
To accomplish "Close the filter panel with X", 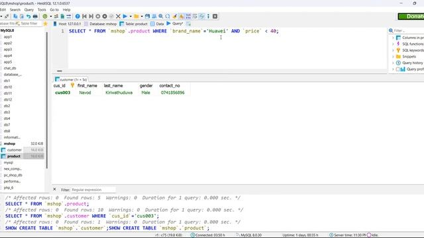I will [54, 190].
